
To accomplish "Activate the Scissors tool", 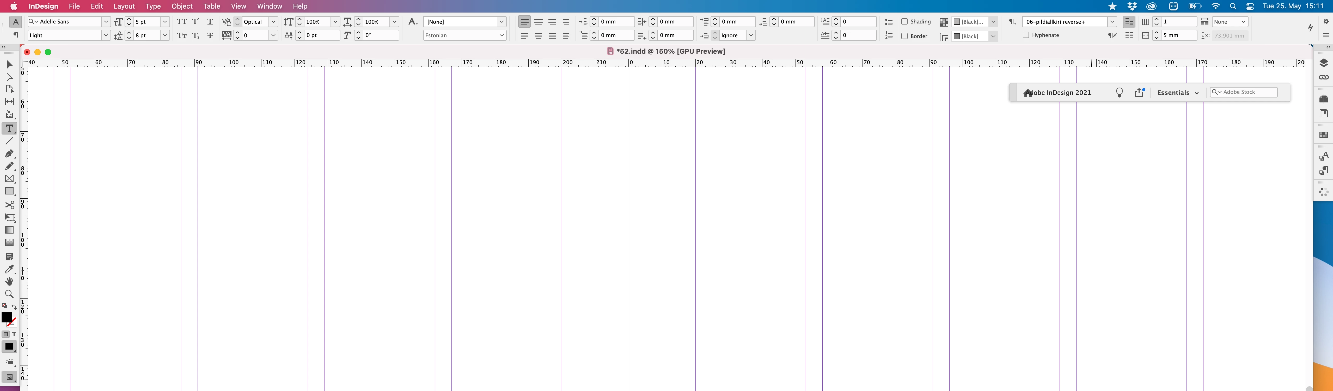I will [x=9, y=205].
